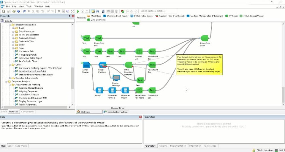The image size is (285, 152).
Task: Expand the Forms and Selectors folder
Action: tap(13, 35)
